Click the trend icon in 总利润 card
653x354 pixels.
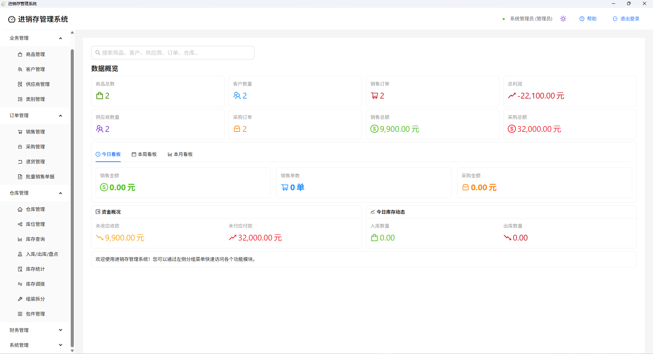click(x=512, y=96)
